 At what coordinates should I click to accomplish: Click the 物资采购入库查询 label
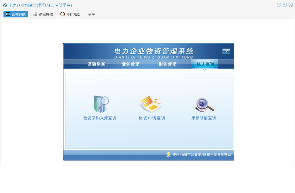[x=100, y=118]
